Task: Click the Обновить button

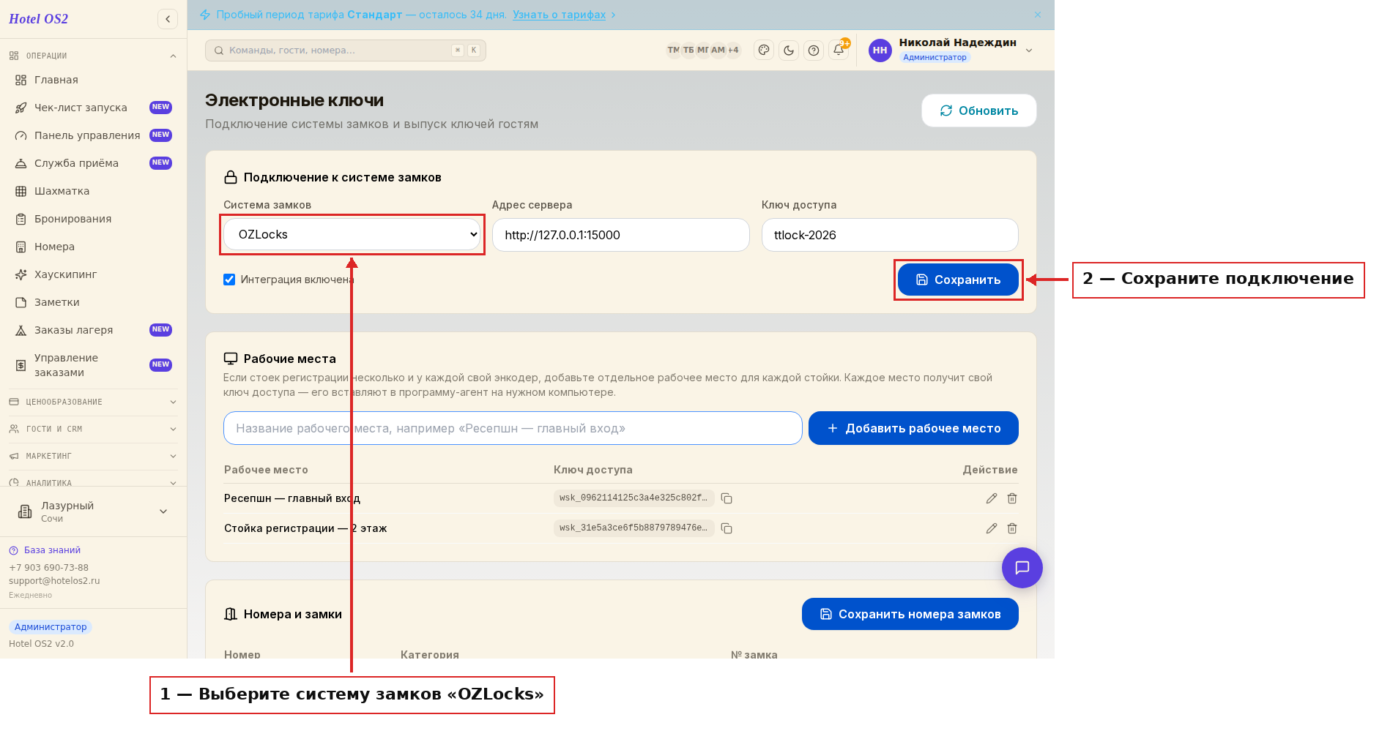Action: point(979,110)
